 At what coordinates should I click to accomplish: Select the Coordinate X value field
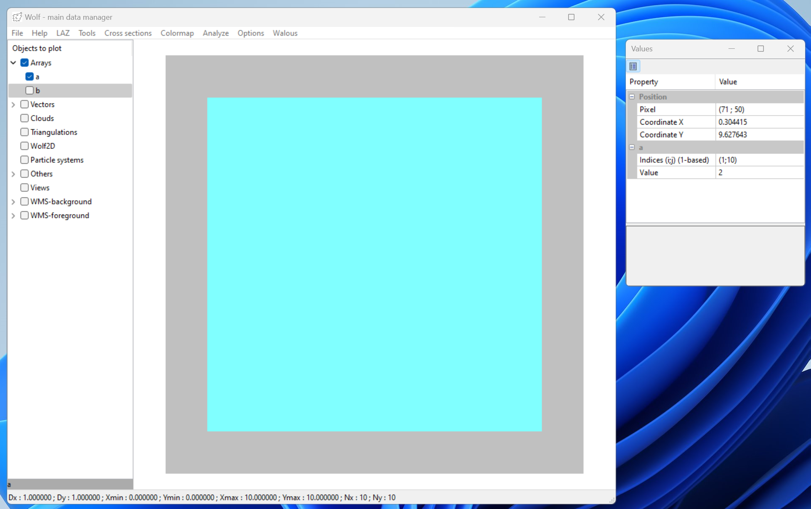(759, 122)
